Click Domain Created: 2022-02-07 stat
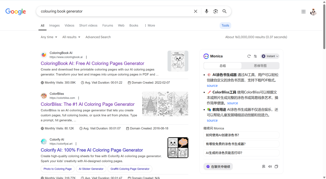This screenshot has height=179, width=326. point(149,83)
